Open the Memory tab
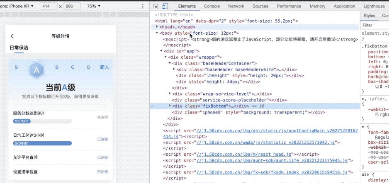The image size is (389, 183). (x=317, y=6)
